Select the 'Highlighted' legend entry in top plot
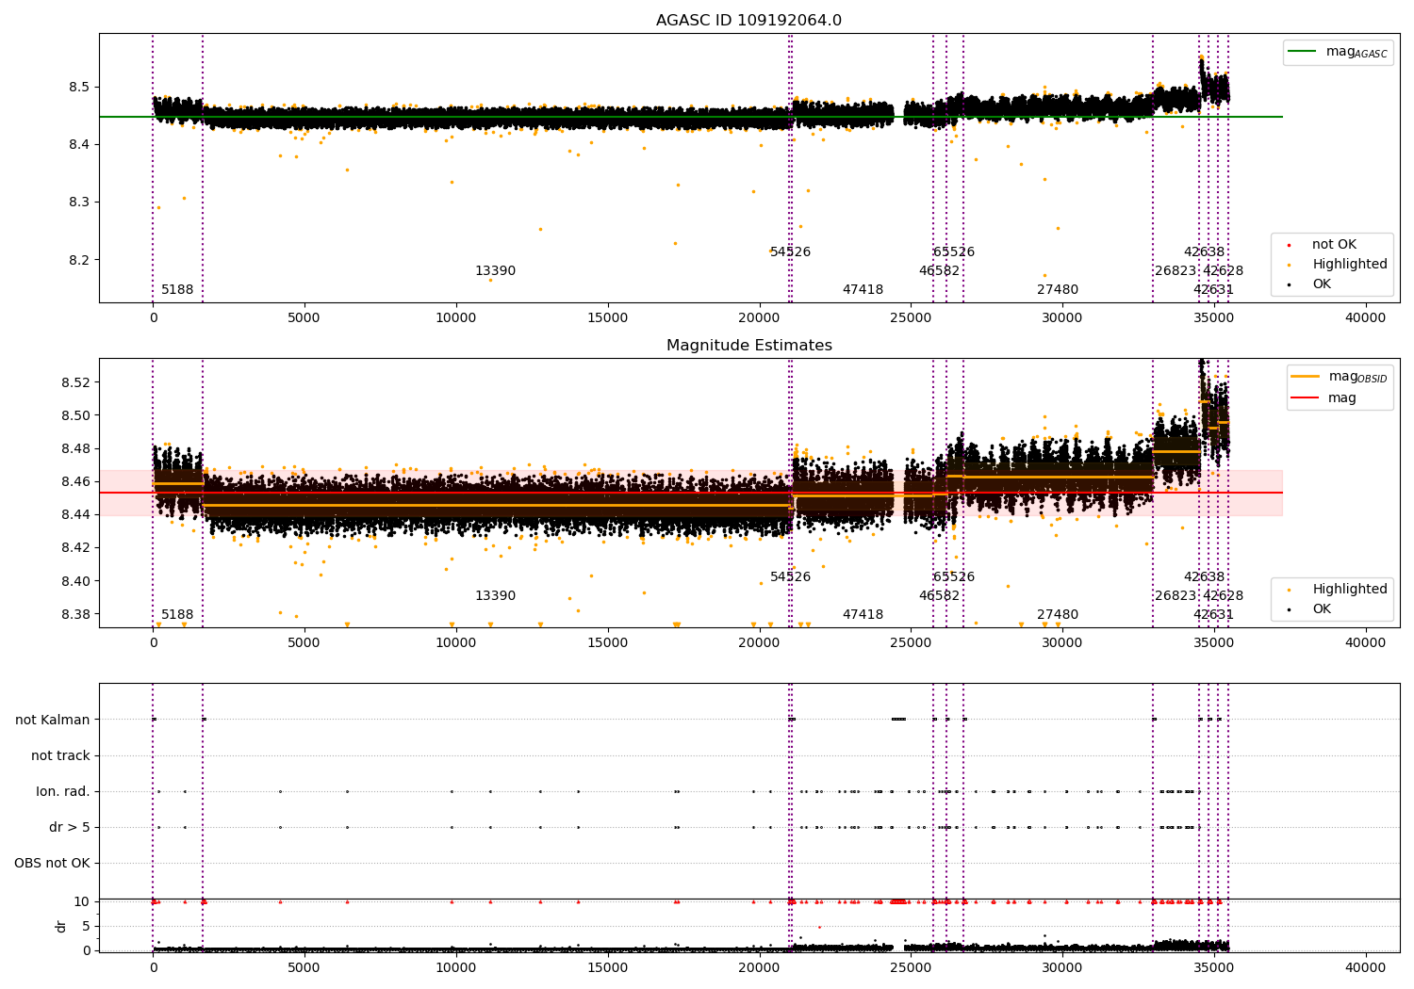The image size is (1414, 989). point(1350,265)
